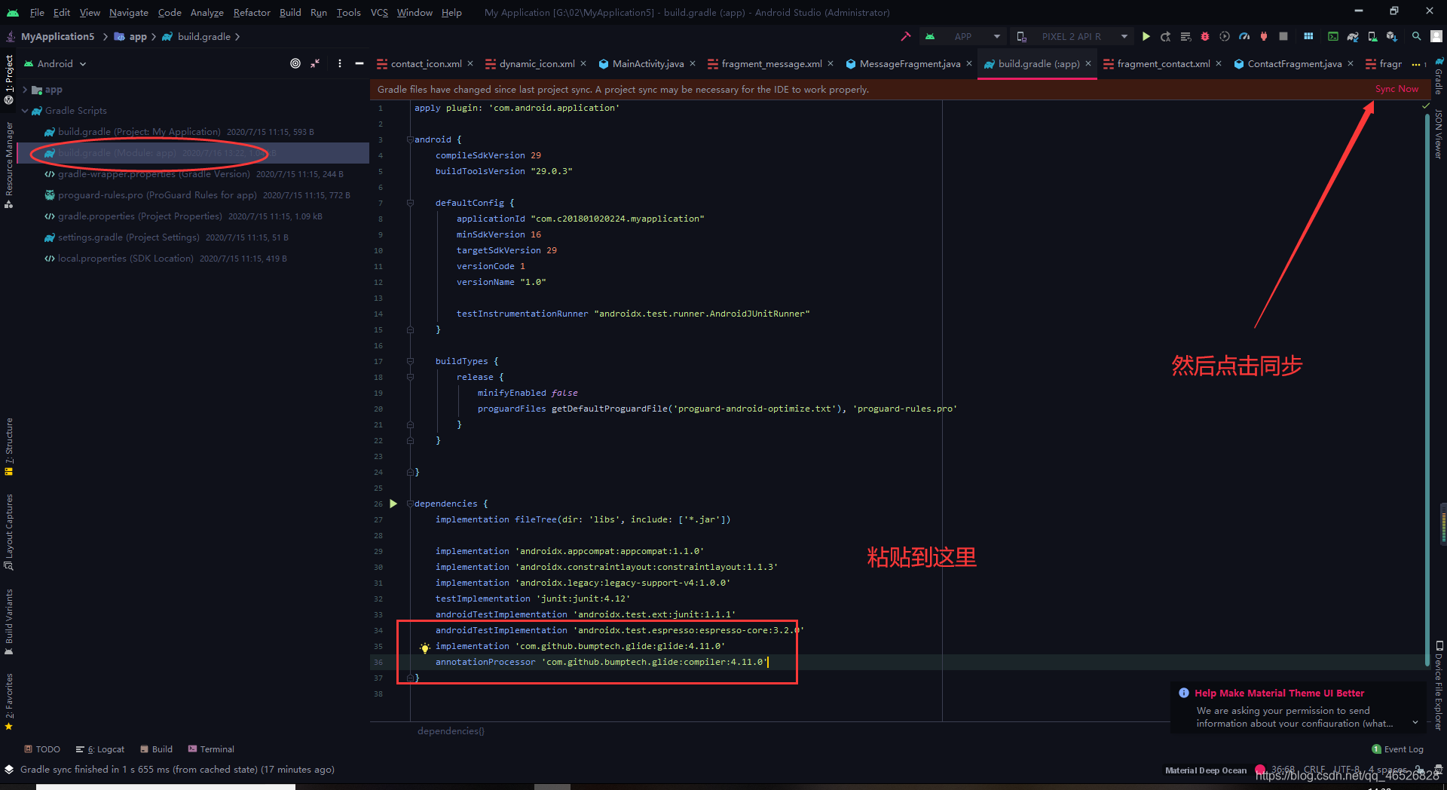The image size is (1447, 790).
Task: Collapse all in Project panel
Action: pyautogui.click(x=315, y=63)
